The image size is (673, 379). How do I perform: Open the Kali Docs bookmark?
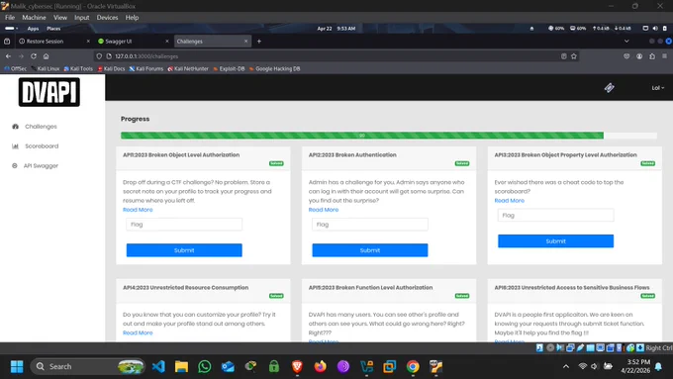click(x=111, y=68)
